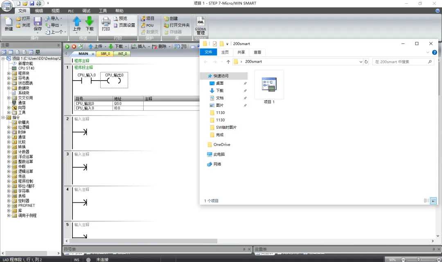This screenshot has height=262, width=442.
Task: Open the 查看 tab in Explorer window
Action: point(257,52)
